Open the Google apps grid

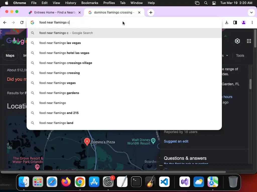pos(249,41)
